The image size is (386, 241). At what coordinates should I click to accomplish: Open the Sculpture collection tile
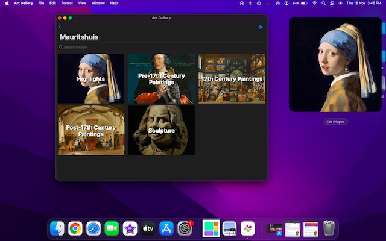(162, 131)
